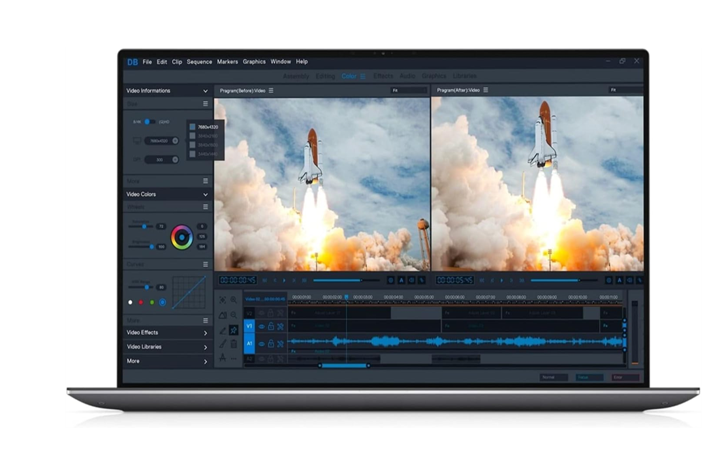Screen dimensions: 722x462
Task: Click the speaker icon under Before preview
Action: tap(413, 280)
